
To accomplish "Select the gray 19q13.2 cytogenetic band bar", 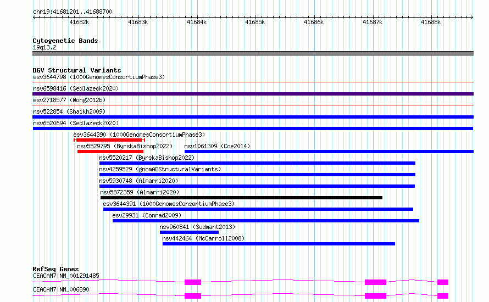I will (253, 53).
